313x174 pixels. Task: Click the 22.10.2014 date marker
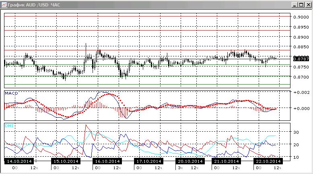tap(268, 161)
